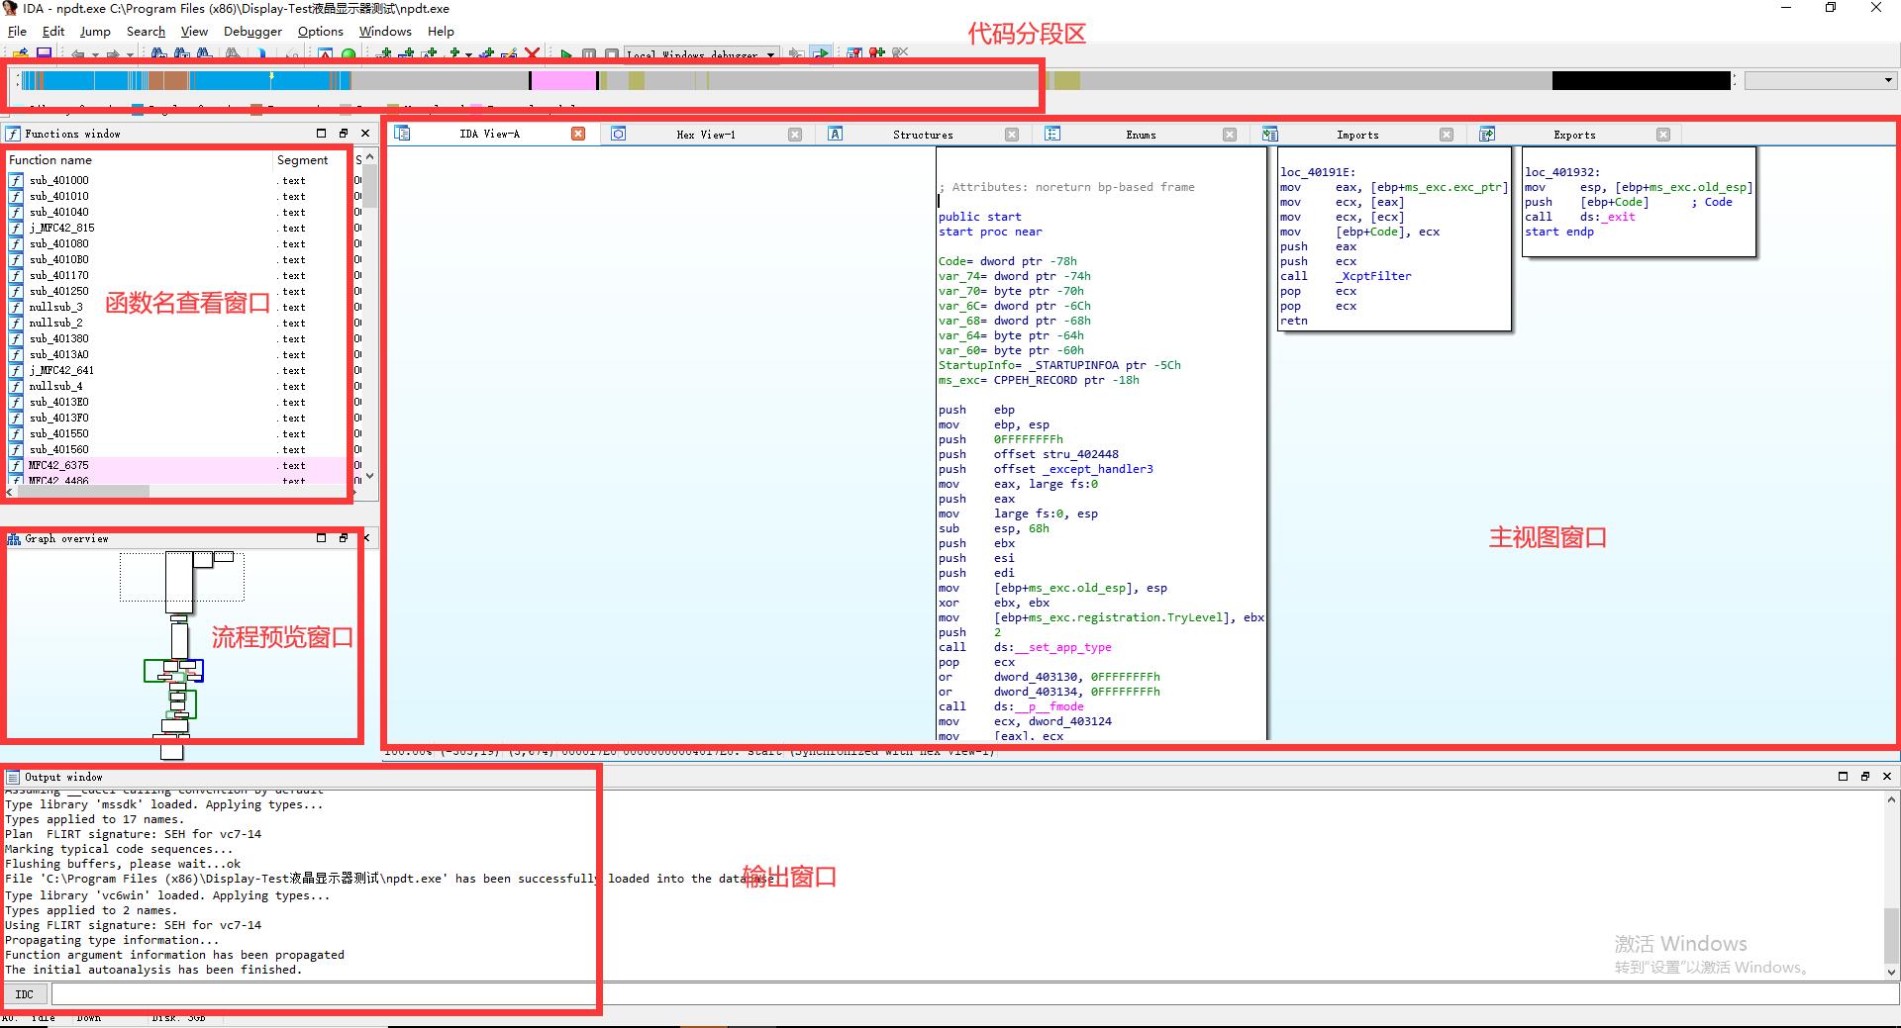Click the IDC button beside command line
1901x1028 pixels.
[x=25, y=994]
